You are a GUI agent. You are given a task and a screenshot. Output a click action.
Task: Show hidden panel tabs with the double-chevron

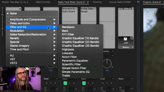[x=138, y=2]
